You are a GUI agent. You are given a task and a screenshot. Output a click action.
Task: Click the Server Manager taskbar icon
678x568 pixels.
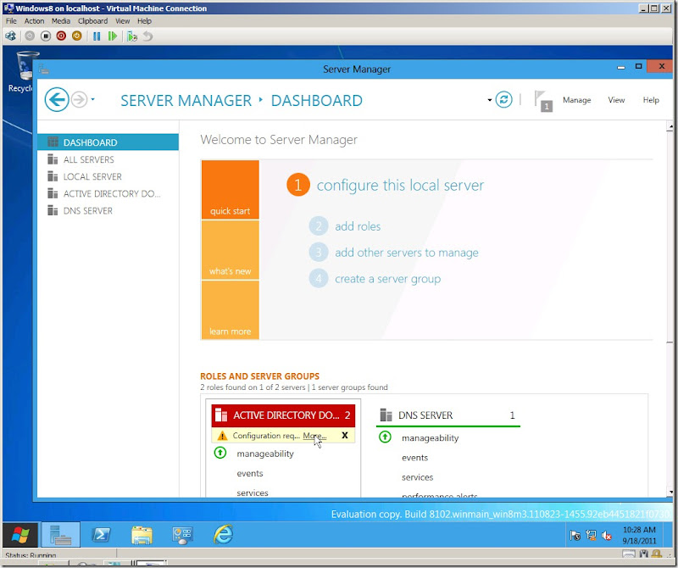[60, 535]
